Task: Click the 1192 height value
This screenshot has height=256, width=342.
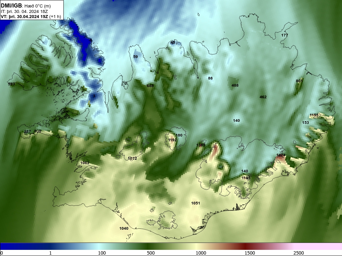Action: (172, 140)
